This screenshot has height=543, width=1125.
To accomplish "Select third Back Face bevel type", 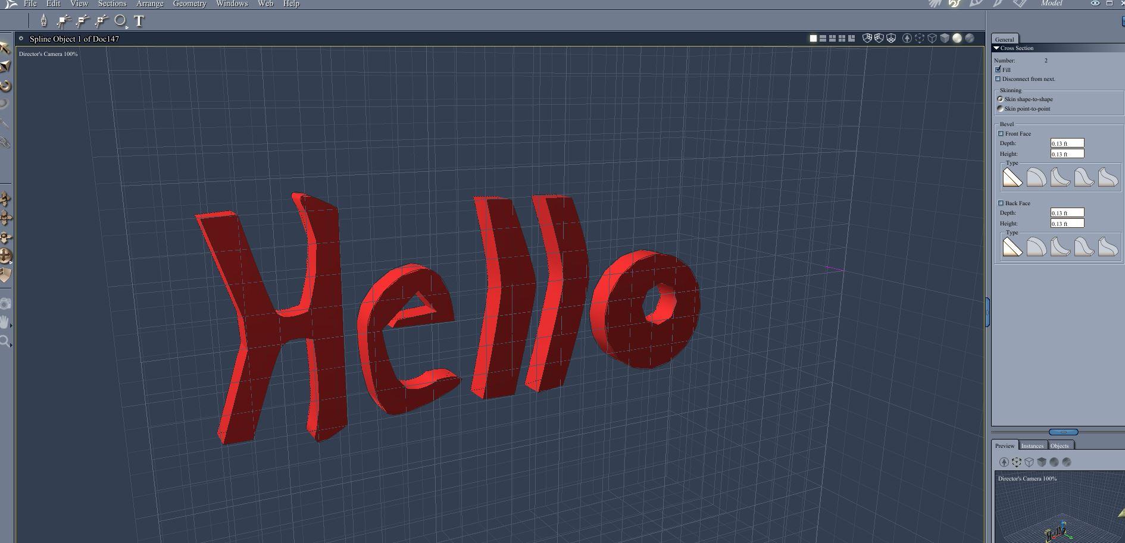I will 1060,247.
